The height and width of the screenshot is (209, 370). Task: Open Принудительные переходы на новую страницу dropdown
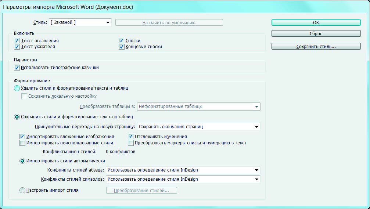click(199, 127)
